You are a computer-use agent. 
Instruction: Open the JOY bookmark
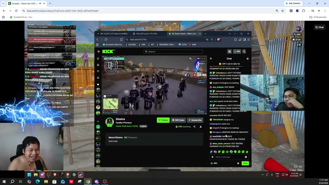tap(151, 44)
